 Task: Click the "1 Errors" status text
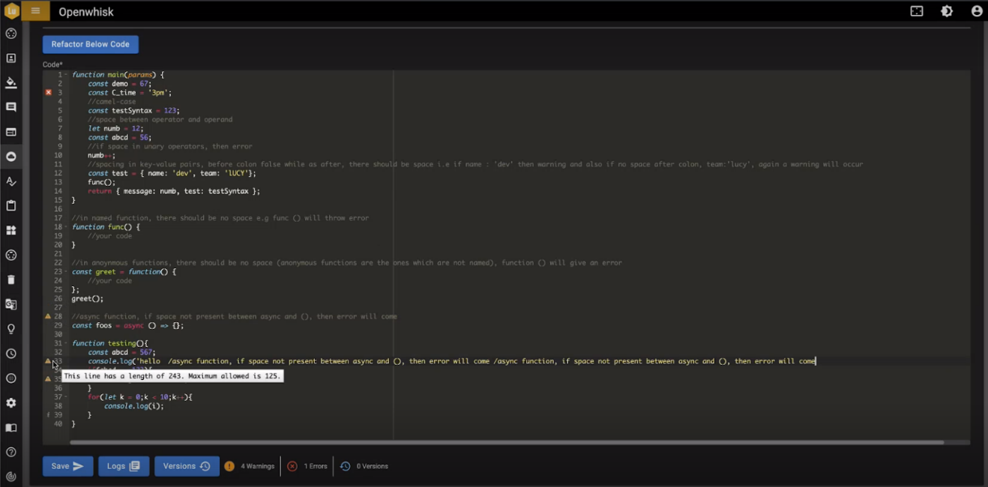tap(316, 466)
